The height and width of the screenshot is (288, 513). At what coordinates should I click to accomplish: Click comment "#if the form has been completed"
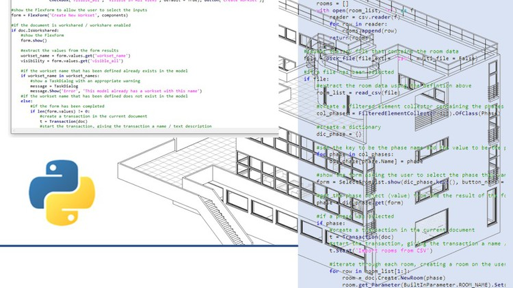click(67, 106)
